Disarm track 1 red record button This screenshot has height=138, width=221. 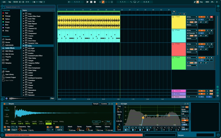coord(212,17)
